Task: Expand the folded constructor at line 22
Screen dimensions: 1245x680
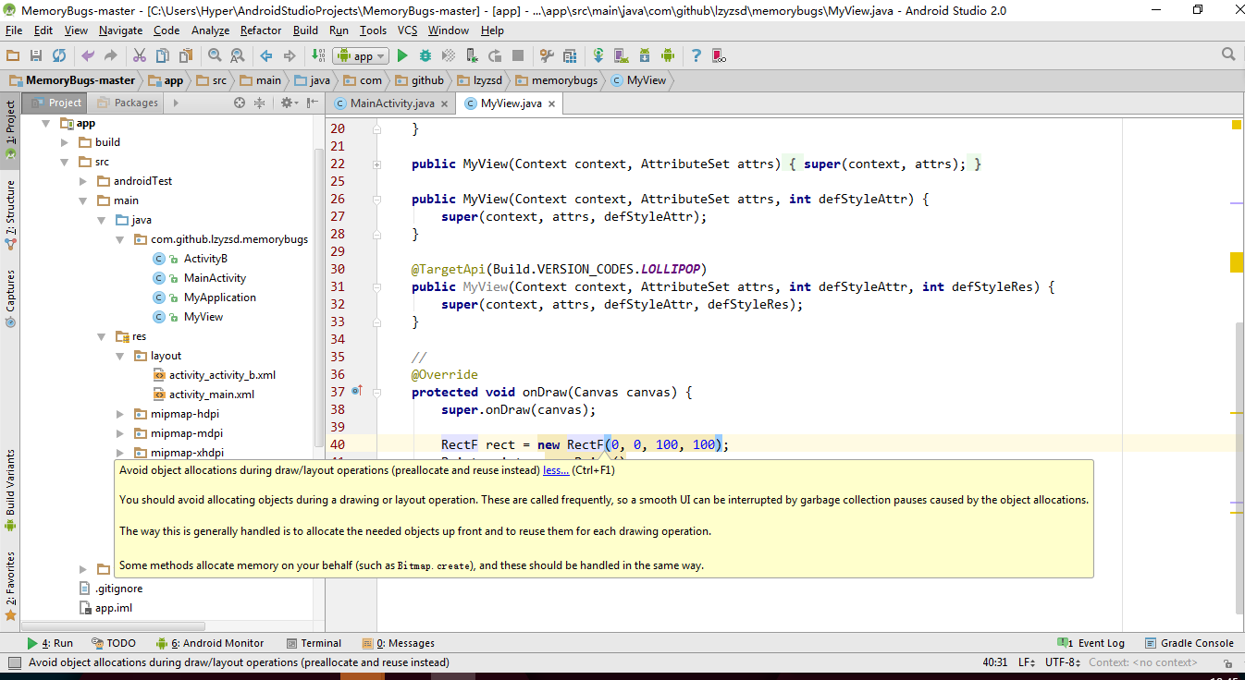Action: click(x=376, y=164)
